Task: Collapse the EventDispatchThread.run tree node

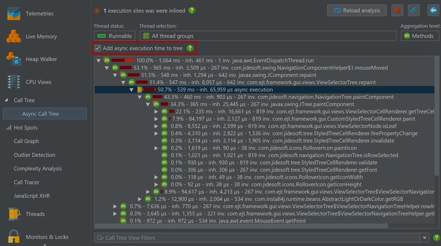Action: coord(98,60)
